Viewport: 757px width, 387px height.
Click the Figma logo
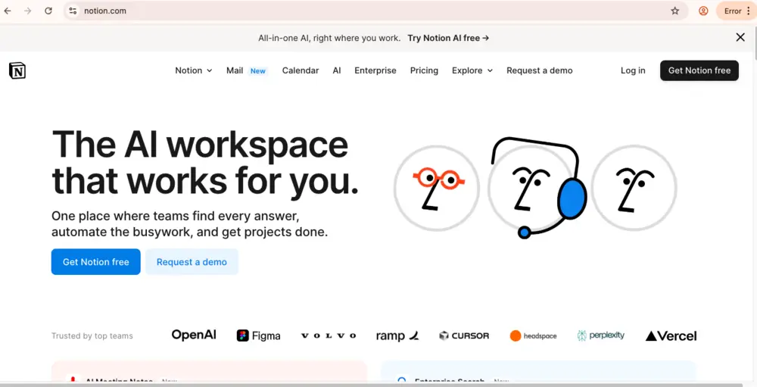tap(258, 336)
